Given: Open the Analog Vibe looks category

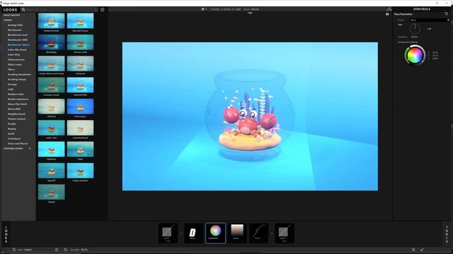Looking at the screenshot, I should tap(15, 25).
